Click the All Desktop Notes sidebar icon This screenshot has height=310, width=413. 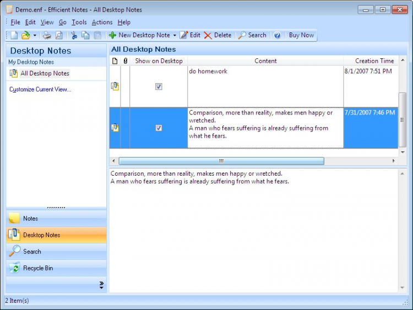click(14, 73)
